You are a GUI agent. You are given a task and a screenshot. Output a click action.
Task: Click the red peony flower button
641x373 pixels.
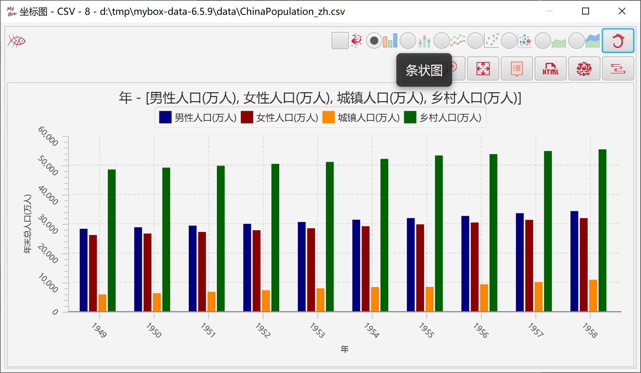coord(584,68)
